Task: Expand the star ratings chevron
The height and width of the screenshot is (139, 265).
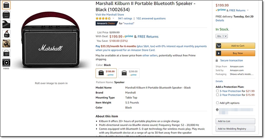Action: pyautogui.click(x=113, y=18)
